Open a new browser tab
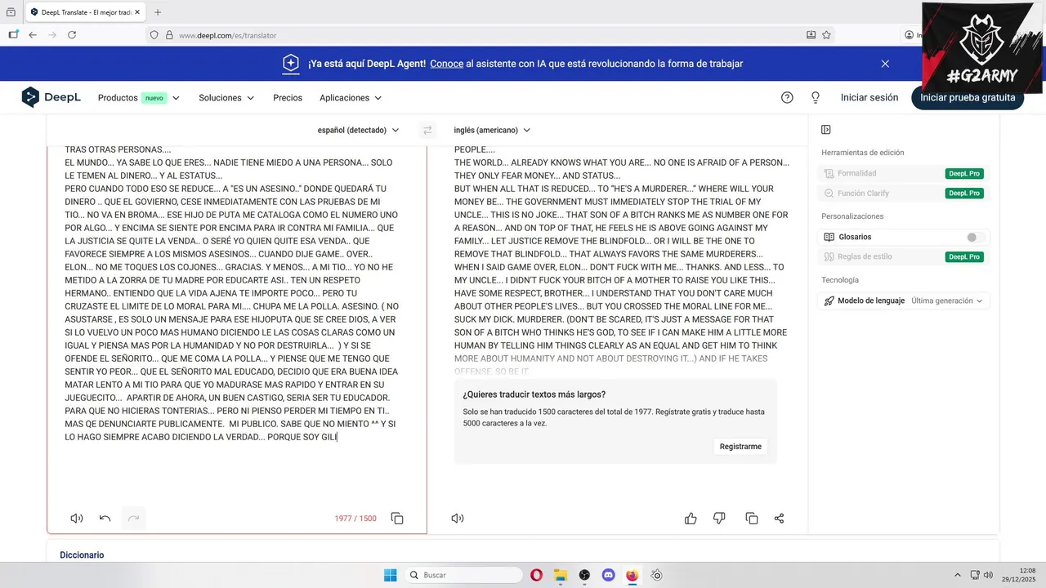 [158, 12]
